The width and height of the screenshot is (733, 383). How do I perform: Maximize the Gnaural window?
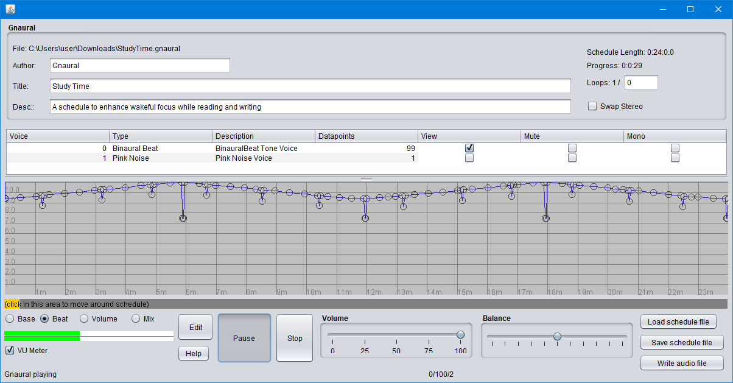[690, 9]
